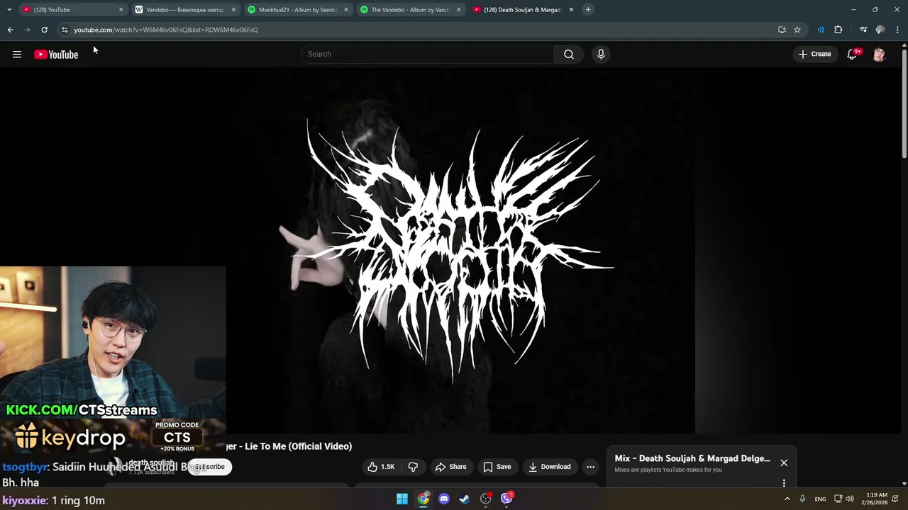908x510 pixels.
Task: Click the video player area
Action: point(454,250)
